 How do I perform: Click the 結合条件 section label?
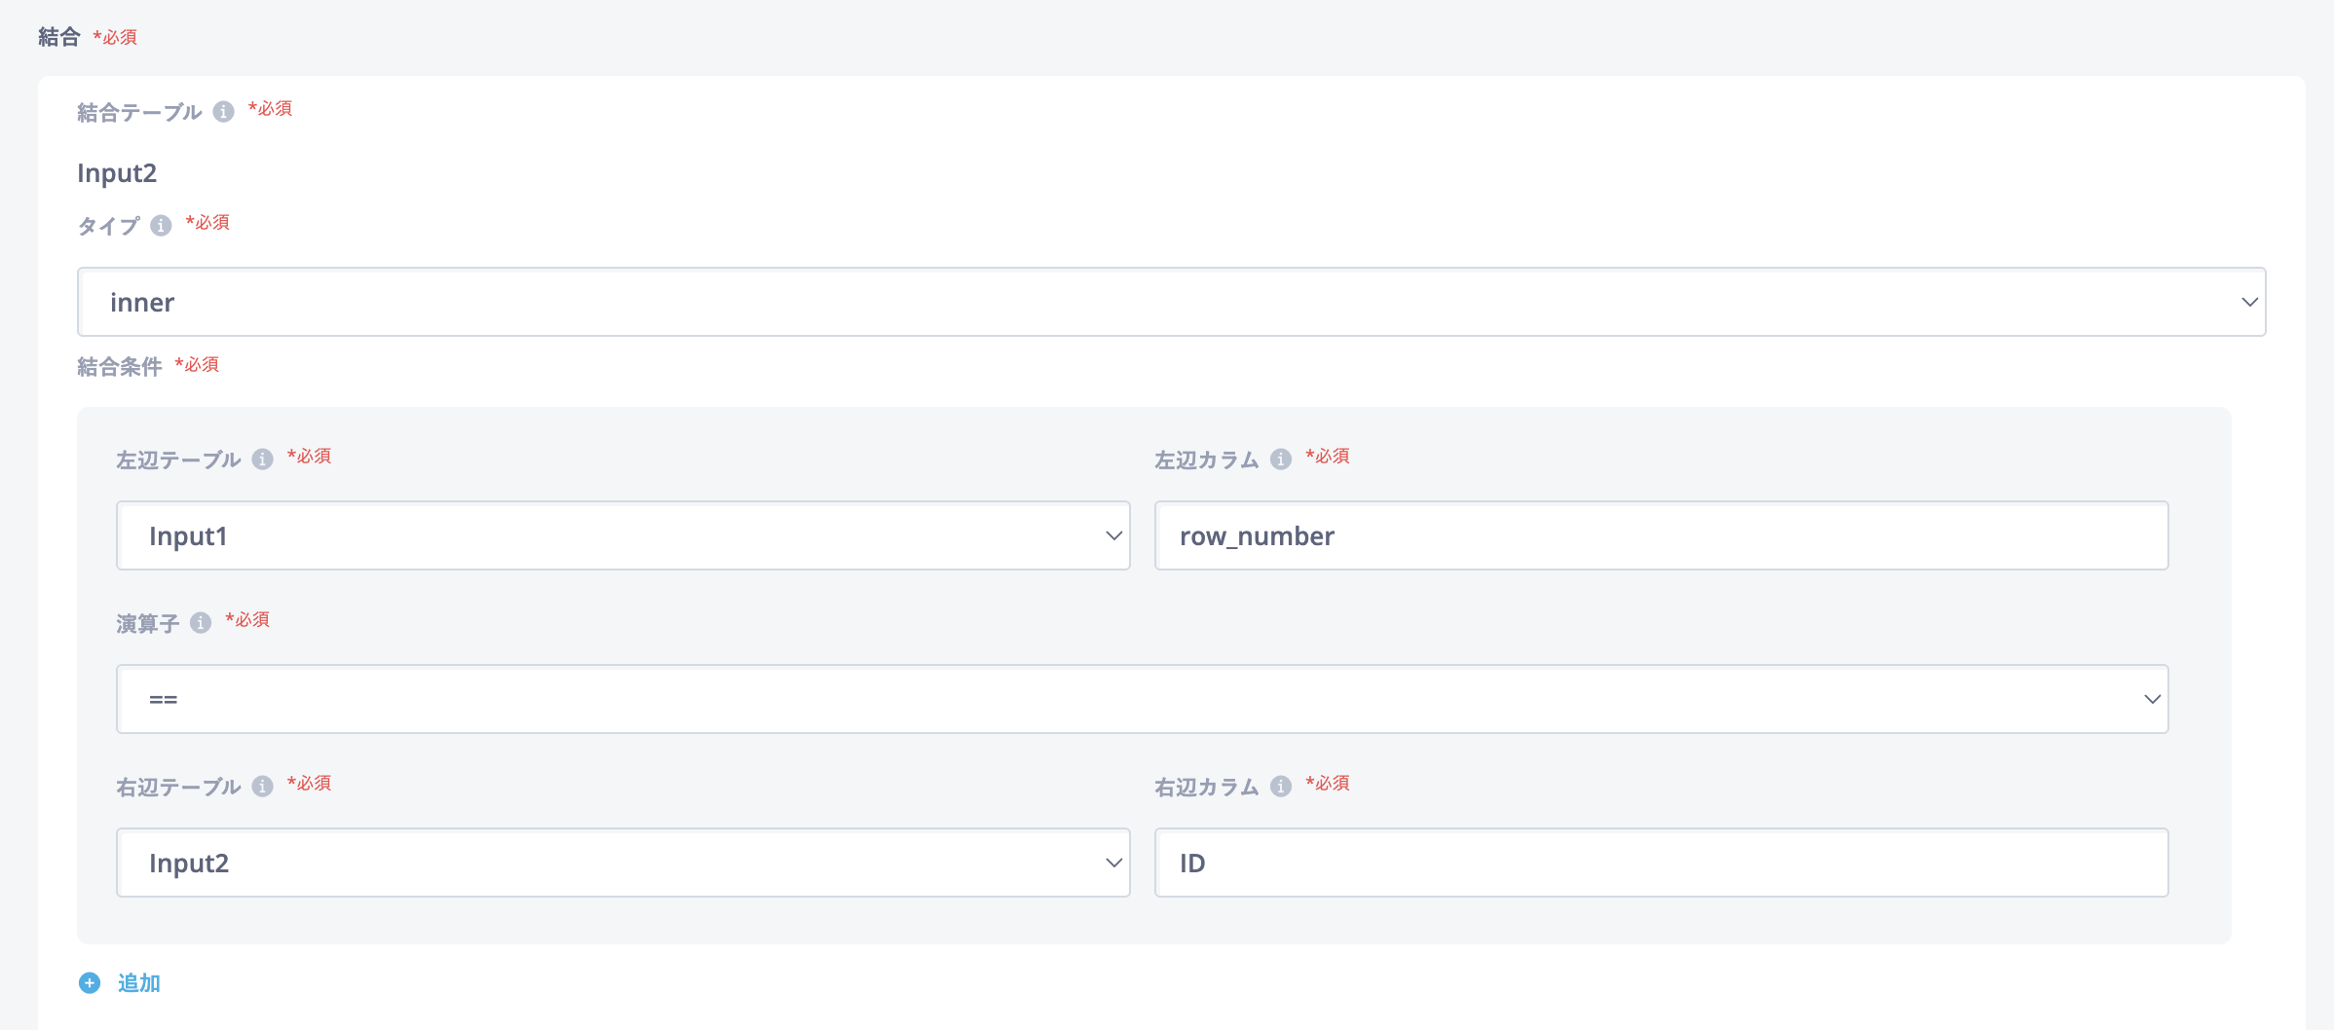[x=120, y=367]
